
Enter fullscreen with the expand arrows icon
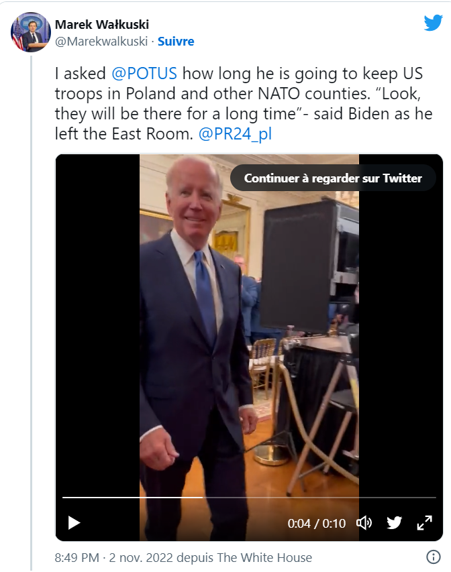[425, 523]
